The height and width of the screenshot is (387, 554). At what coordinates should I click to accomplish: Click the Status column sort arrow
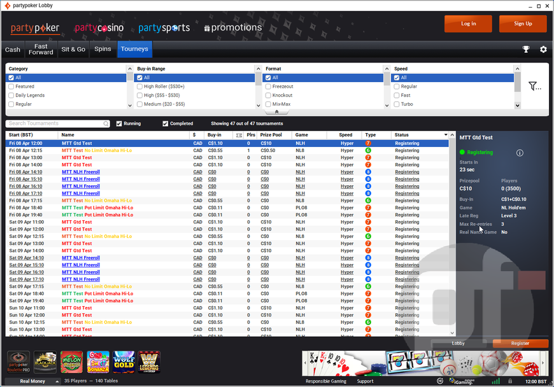pos(446,135)
